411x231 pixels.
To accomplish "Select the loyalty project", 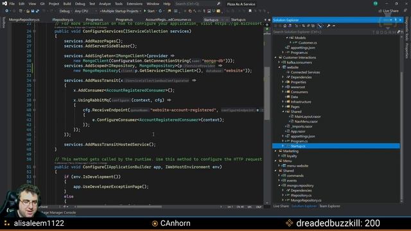I will tap(292, 156).
